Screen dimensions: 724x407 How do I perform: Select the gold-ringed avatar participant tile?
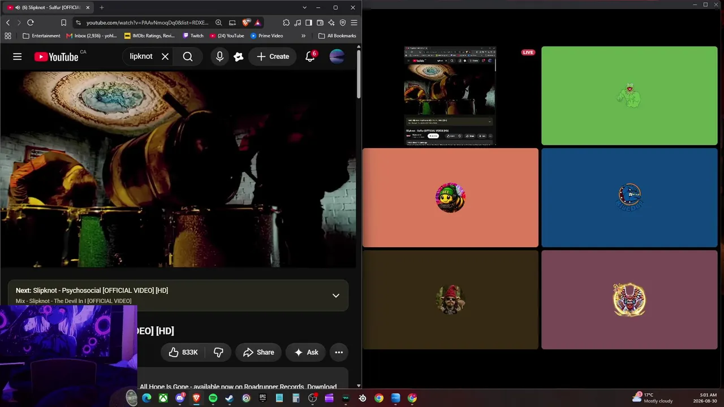(630, 300)
